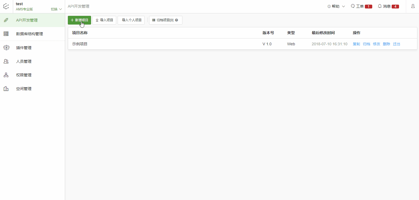Click the 人员管理 people icon
This screenshot has height=200, width=419.
[x=6, y=61]
